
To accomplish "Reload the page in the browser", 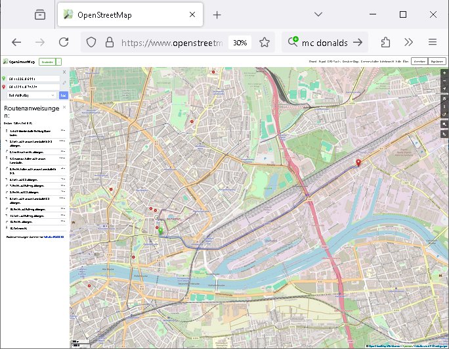I will [64, 42].
